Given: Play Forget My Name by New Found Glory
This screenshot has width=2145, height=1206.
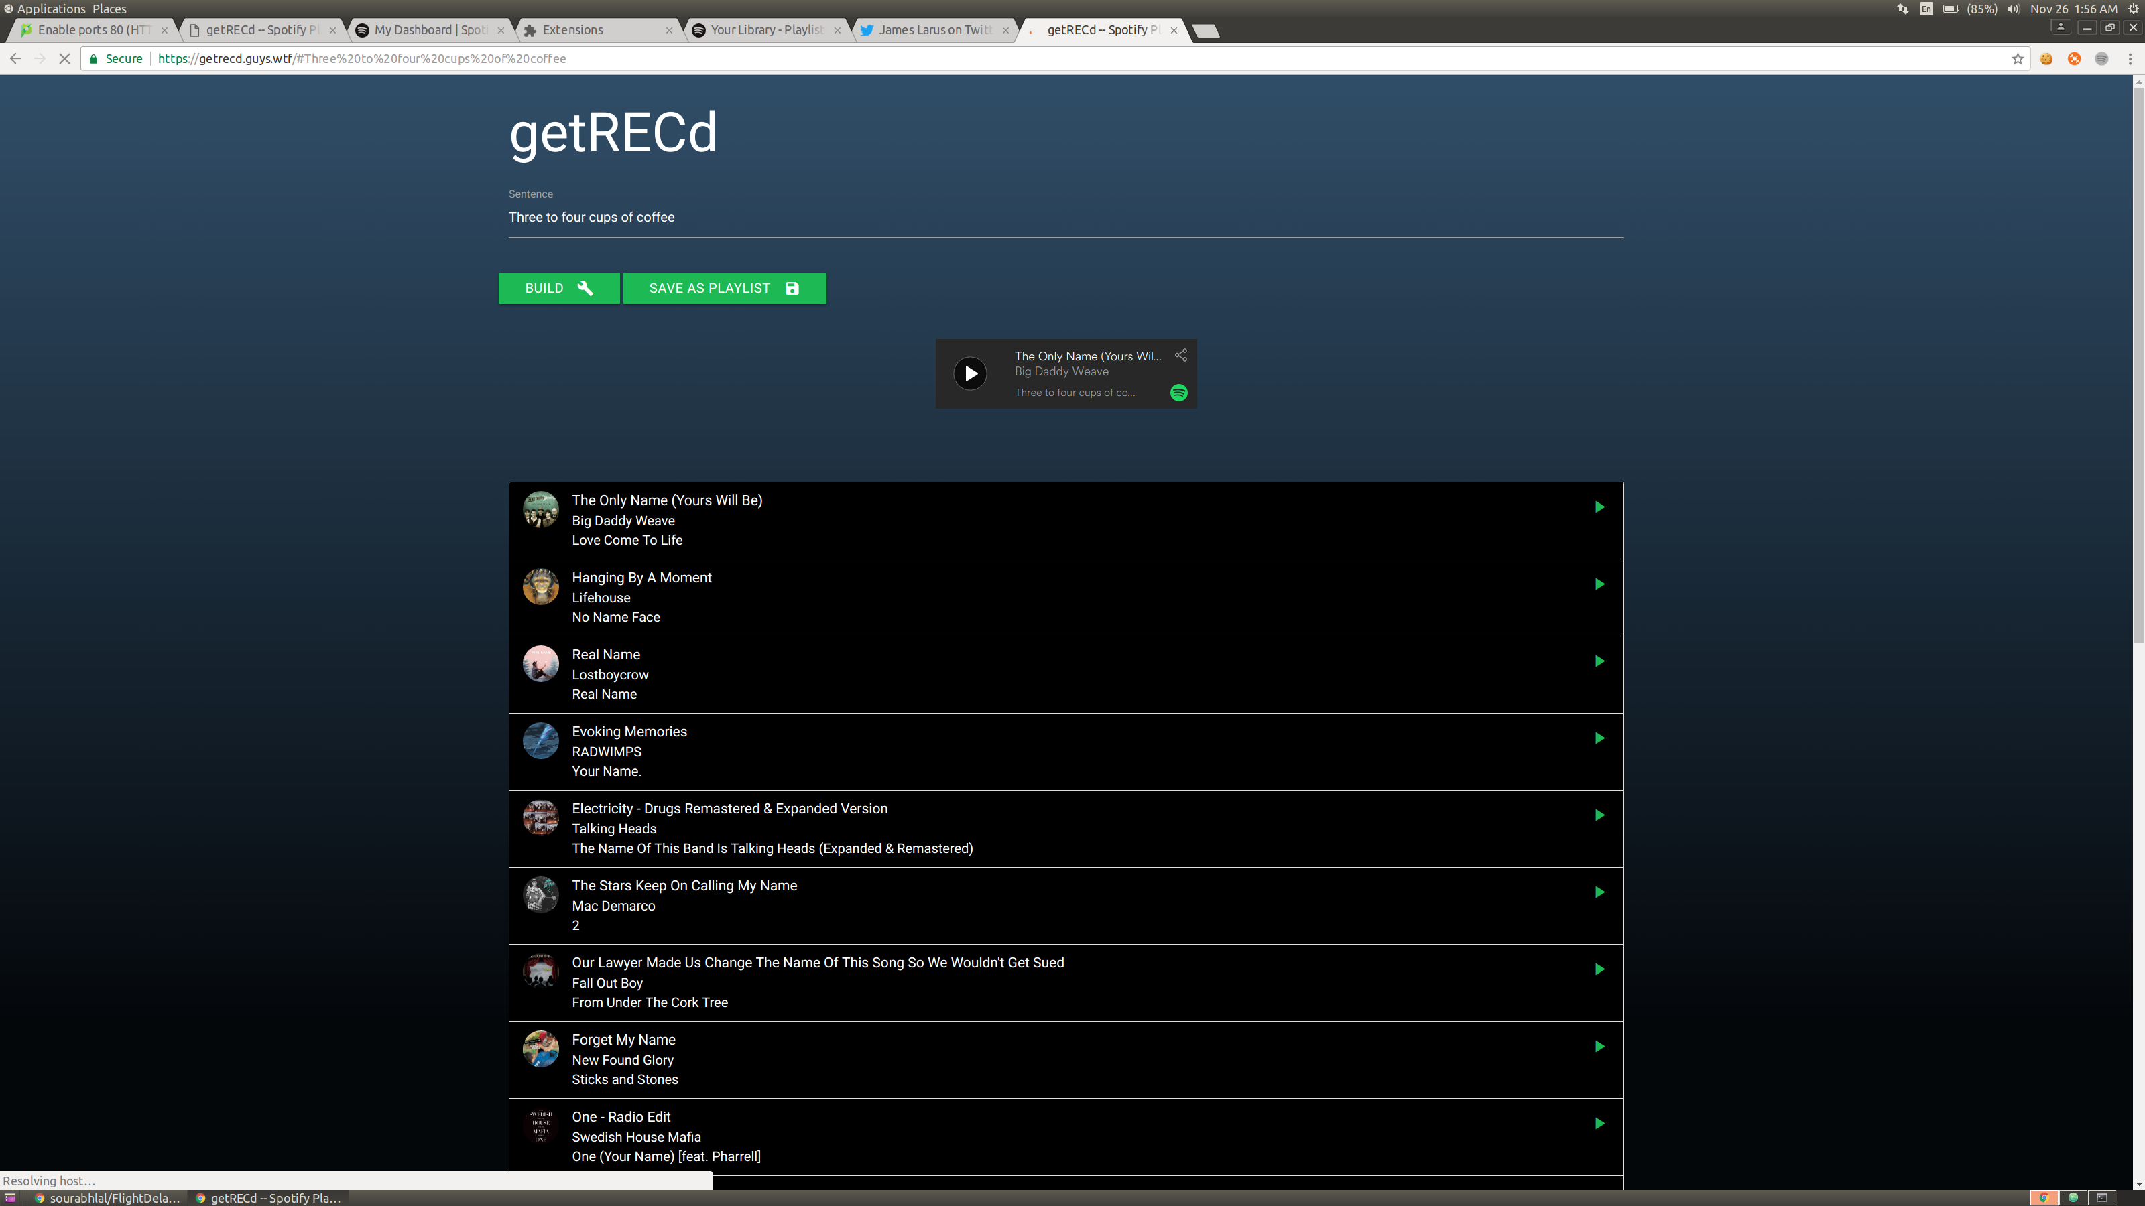Looking at the screenshot, I should click(1599, 1047).
